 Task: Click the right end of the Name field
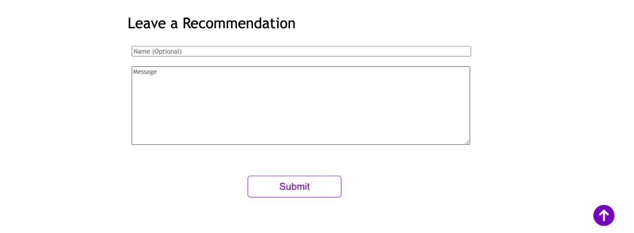point(464,51)
